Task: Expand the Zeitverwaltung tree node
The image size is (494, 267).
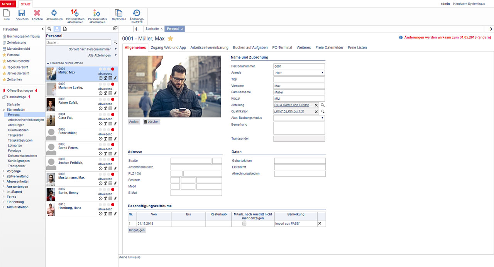Action: coord(4,176)
